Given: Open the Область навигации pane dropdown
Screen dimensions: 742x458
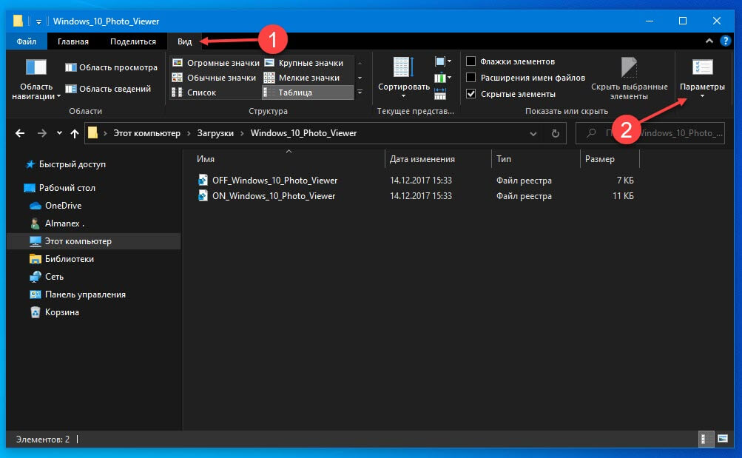Looking at the screenshot, I should (36, 79).
